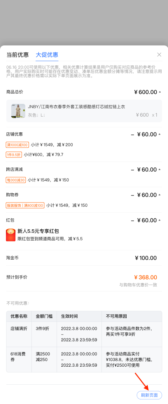Tap the red envelope icon
Viewport: 168px width, 404px height.
(x=11, y=235)
